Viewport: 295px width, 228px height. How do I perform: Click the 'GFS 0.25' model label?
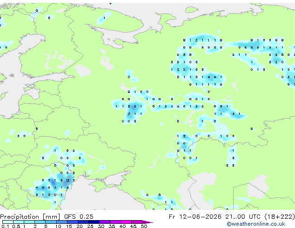tap(79, 217)
